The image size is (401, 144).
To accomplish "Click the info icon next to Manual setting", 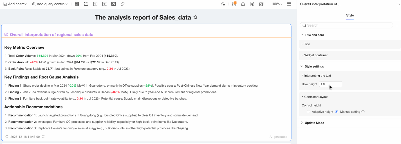I will pos(363,112).
